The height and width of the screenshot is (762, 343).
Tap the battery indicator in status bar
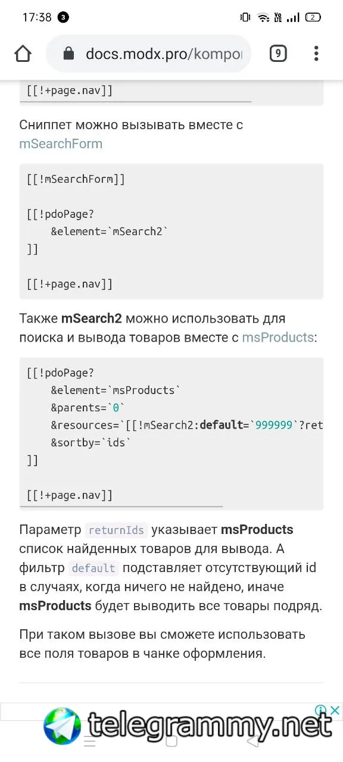pyautogui.click(x=313, y=17)
